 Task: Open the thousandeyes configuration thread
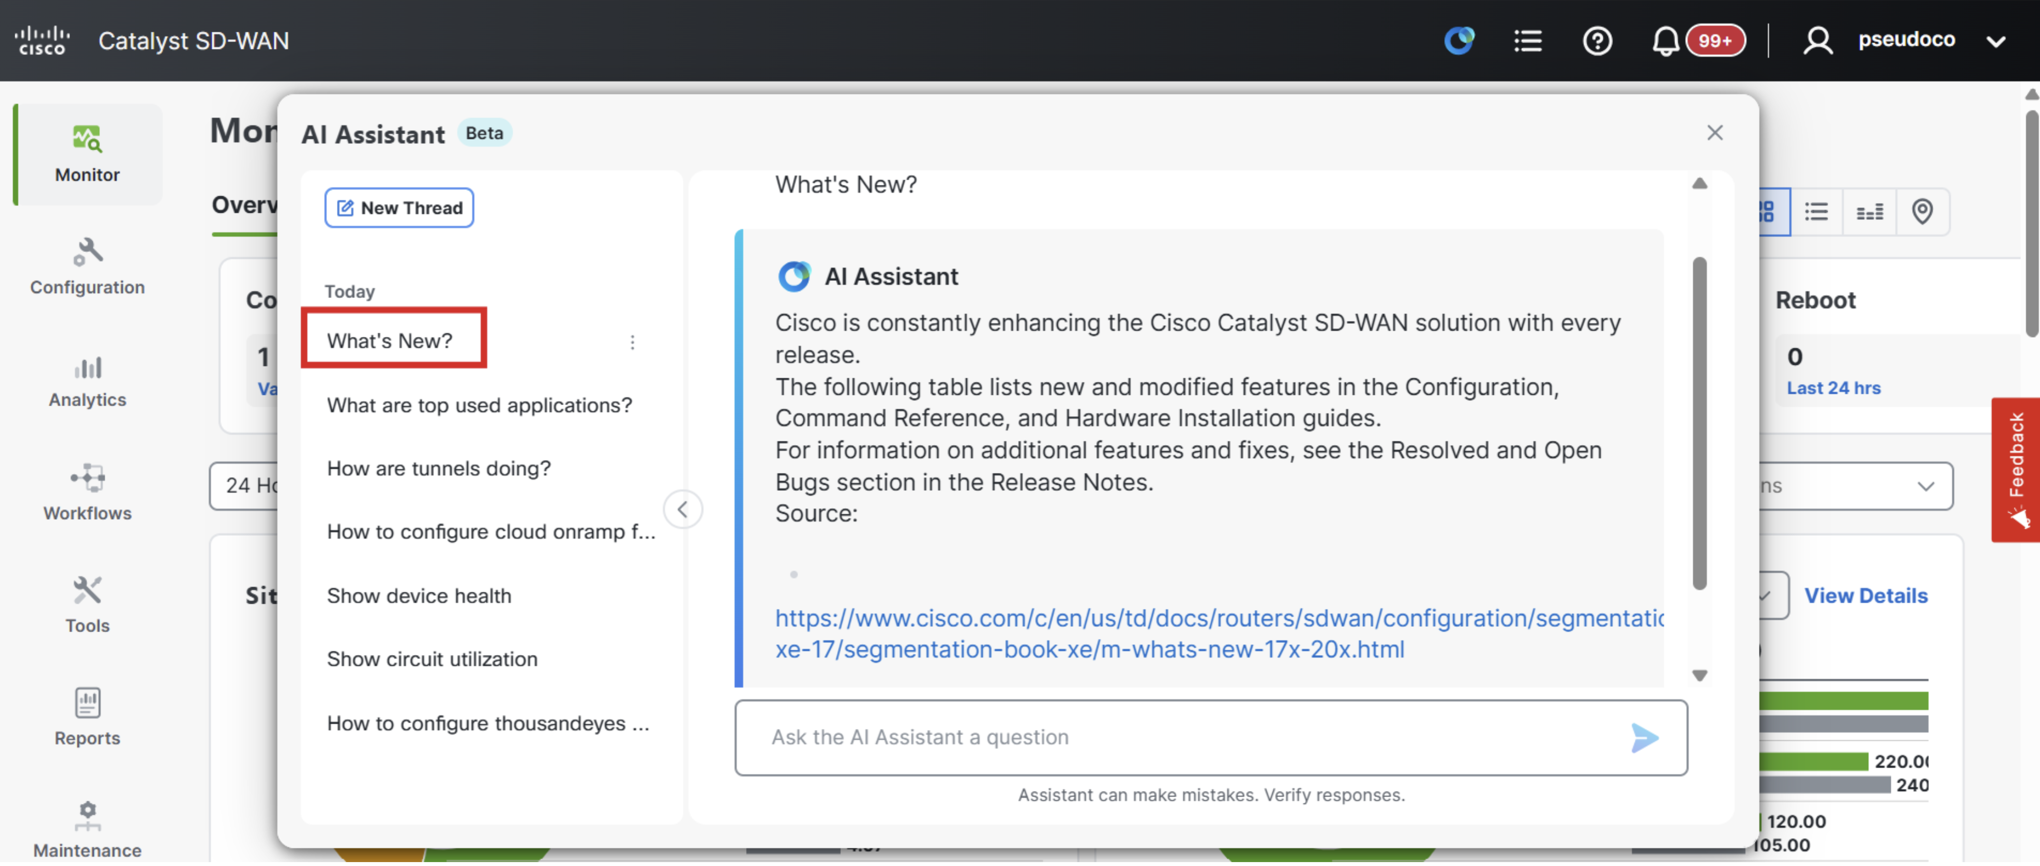488,724
